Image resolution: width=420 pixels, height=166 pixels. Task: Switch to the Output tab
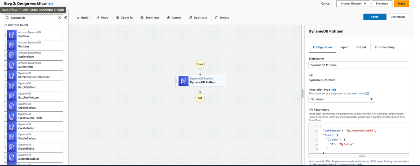[361, 47]
